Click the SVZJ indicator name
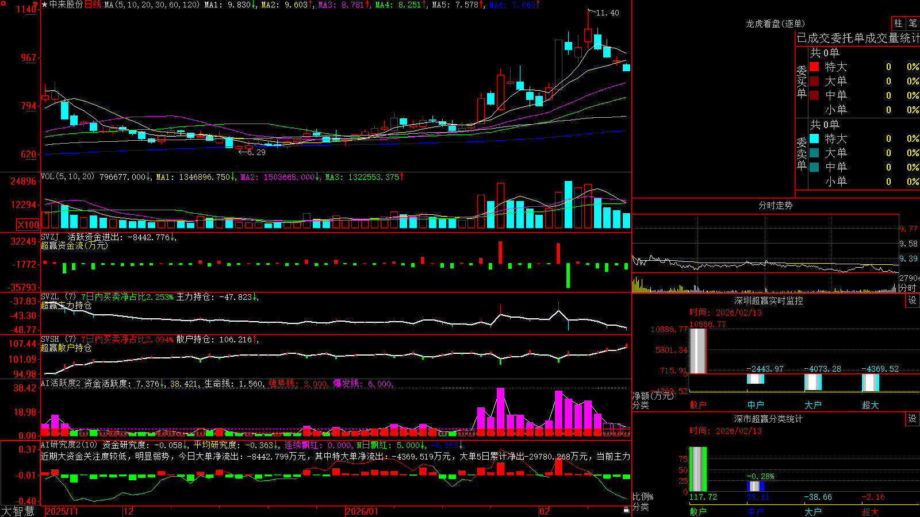This screenshot has height=517, width=920. (49, 237)
